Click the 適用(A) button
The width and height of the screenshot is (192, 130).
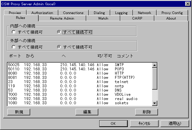click(x=175, y=123)
